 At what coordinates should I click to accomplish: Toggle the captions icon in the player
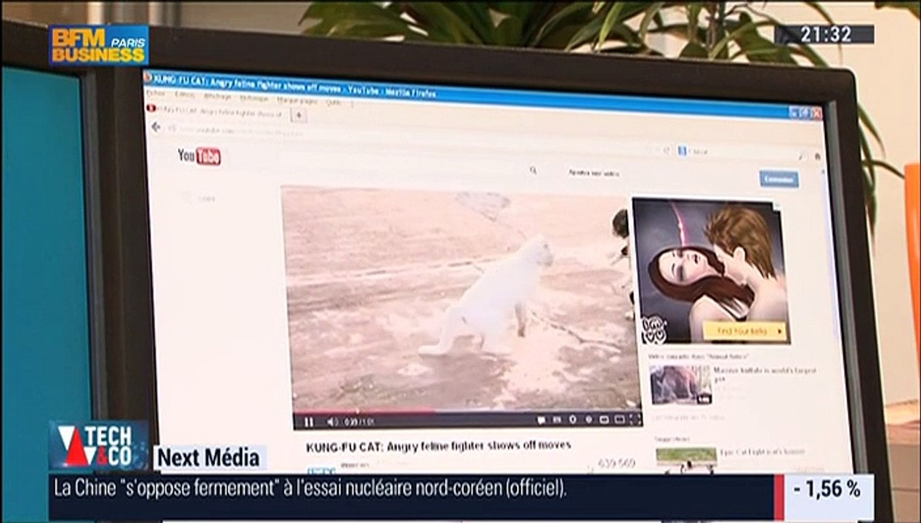[x=557, y=419]
